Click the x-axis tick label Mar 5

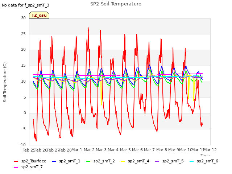[125, 150]
